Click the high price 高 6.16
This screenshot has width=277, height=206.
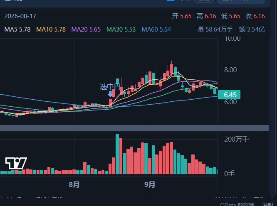click(x=206, y=16)
